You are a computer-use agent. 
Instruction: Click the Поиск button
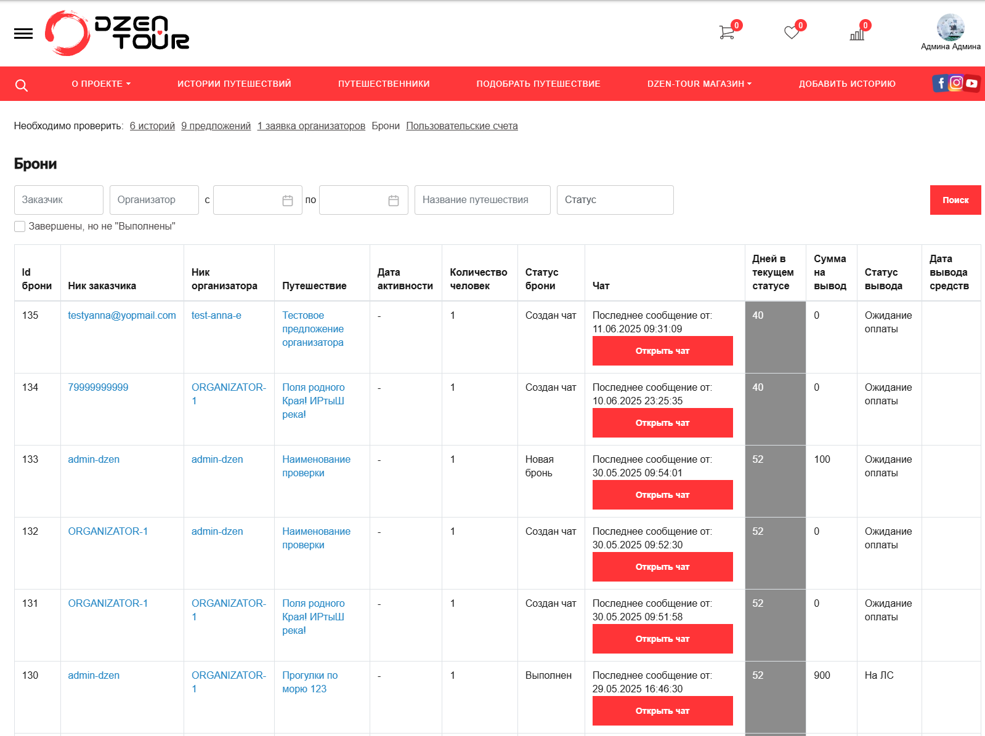pyautogui.click(x=955, y=200)
